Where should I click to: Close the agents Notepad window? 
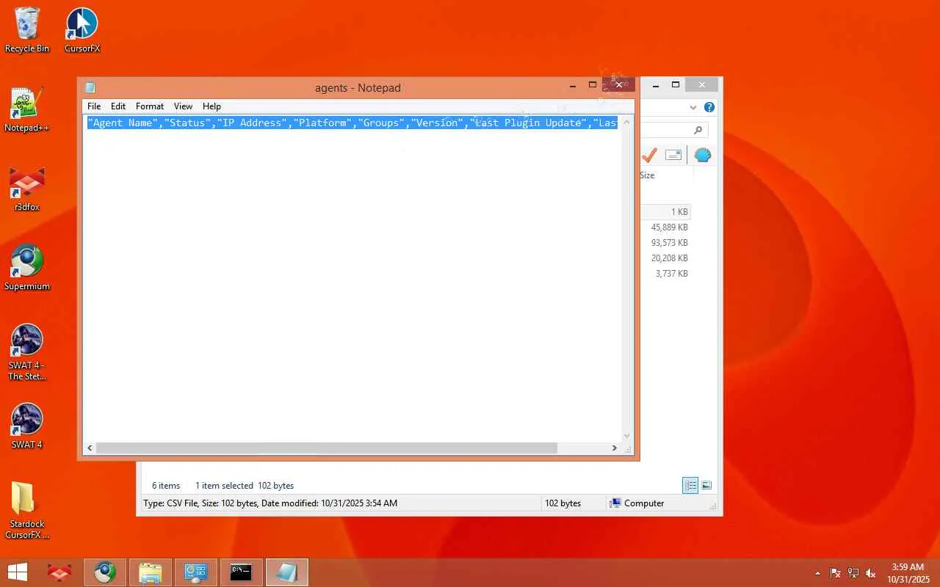pos(618,85)
